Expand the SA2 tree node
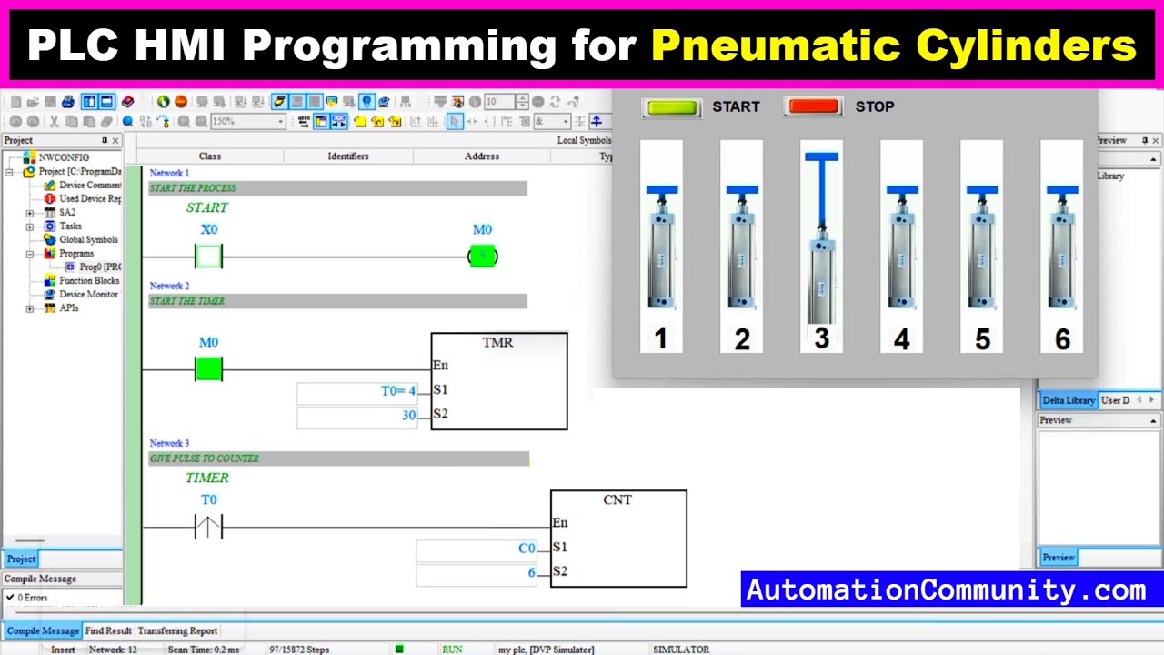This screenshot has height=655, width=1164. click(x=29, y=213)
